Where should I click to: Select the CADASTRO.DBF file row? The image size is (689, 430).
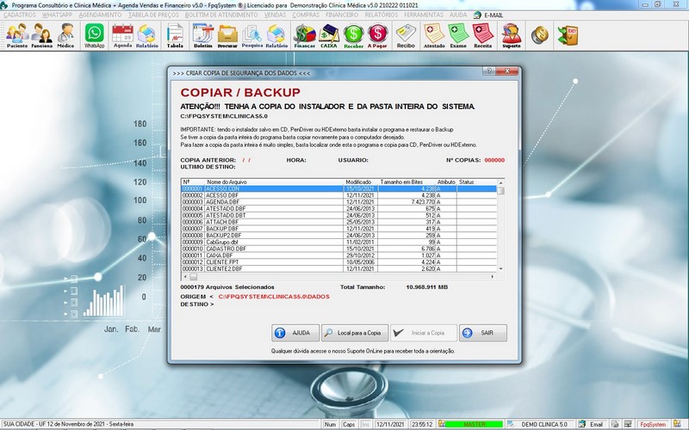pos(338,249)
